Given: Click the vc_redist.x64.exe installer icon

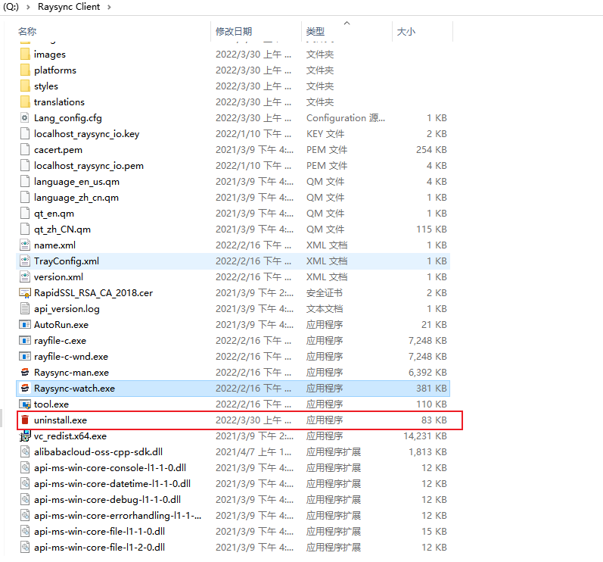Looking at the screenshot, I should point(25,436).
